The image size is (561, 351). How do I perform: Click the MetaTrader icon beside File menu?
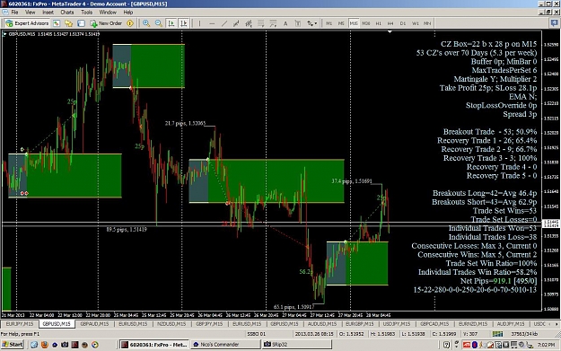[4, 13]
